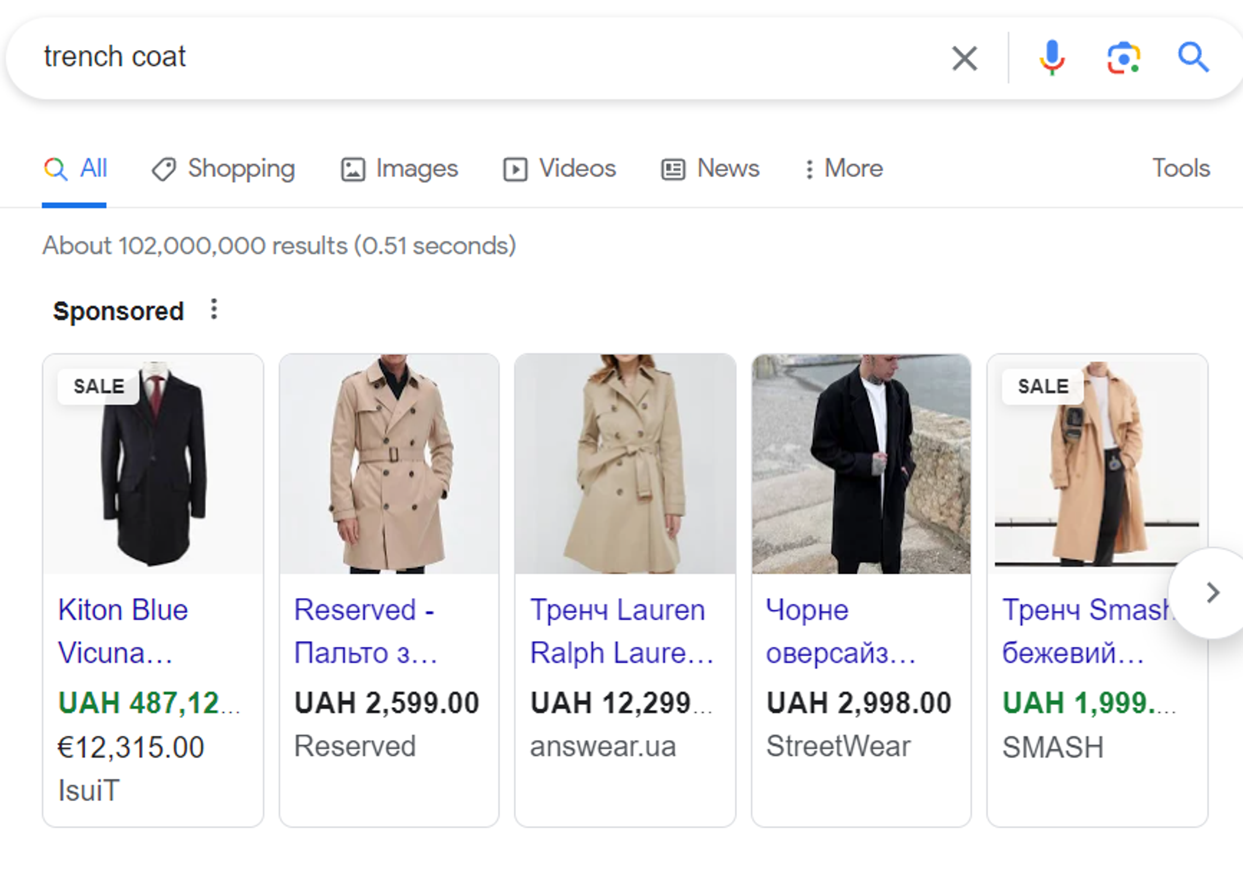Clear the search box with X icon
1243x872 pixels.
click(964, 58)
